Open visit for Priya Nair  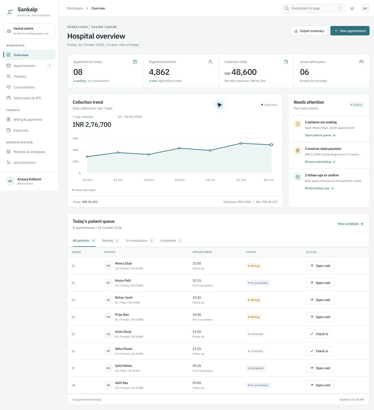[x=320, y=317]
